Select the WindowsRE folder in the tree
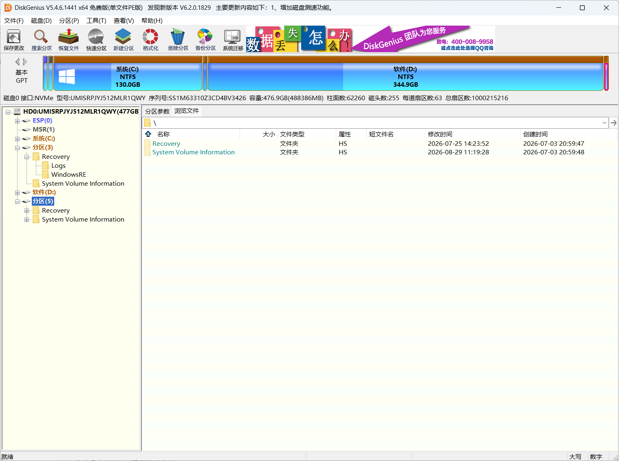Image resolution: width=619 pixels, height=461 pixels. coord(68,174)
